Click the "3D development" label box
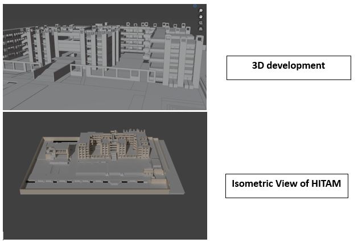 point(289,68)
